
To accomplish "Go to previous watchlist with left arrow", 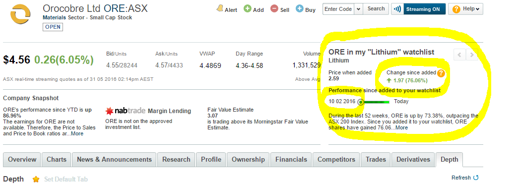I will tap(459, 55).
